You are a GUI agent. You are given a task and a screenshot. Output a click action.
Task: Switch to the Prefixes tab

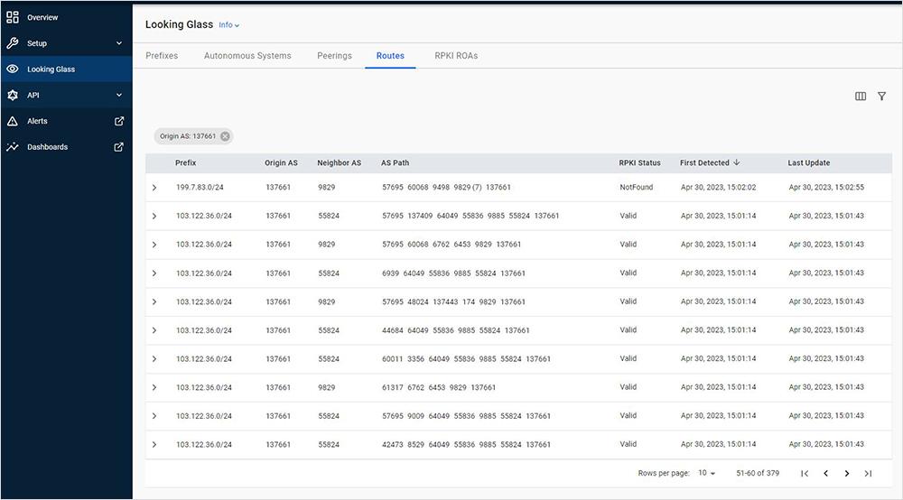click(162, 56)
